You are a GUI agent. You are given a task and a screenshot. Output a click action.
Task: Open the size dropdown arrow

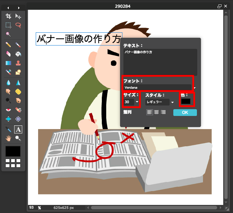137,102
